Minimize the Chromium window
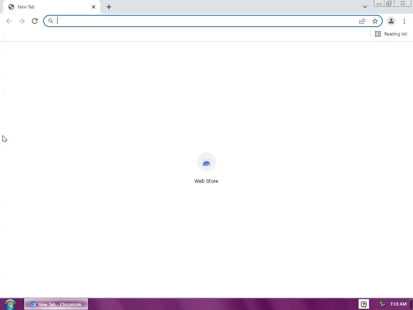This screenshot has height=310, width=413. [379, 4]
